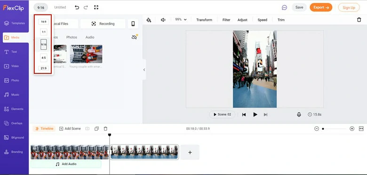Click the cloud sync off icon

tap(135, 37)
